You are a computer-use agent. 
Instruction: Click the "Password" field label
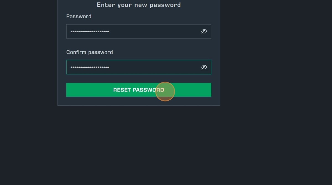(79, 17)
